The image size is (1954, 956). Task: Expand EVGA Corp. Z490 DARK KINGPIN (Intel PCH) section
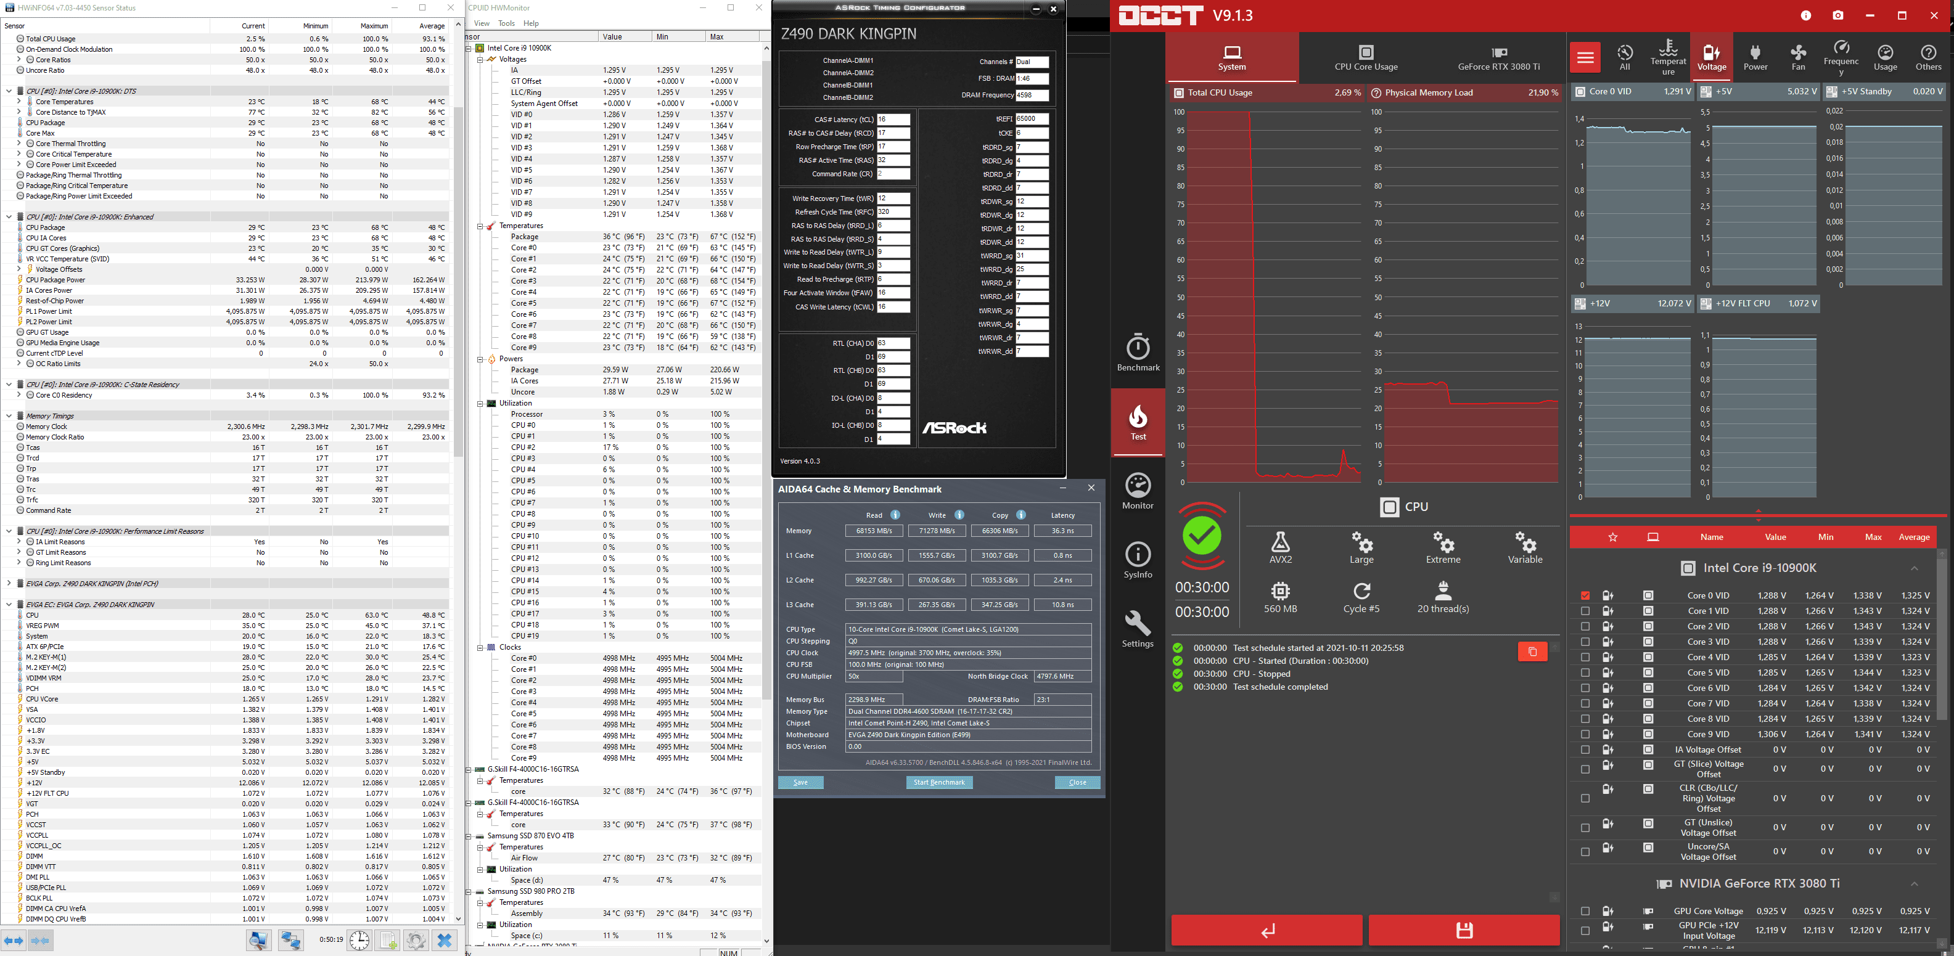(9, 584)
